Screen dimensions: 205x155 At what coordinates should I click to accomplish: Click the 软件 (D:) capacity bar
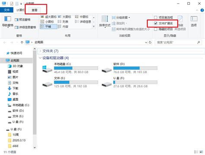(x=135, y=68)
